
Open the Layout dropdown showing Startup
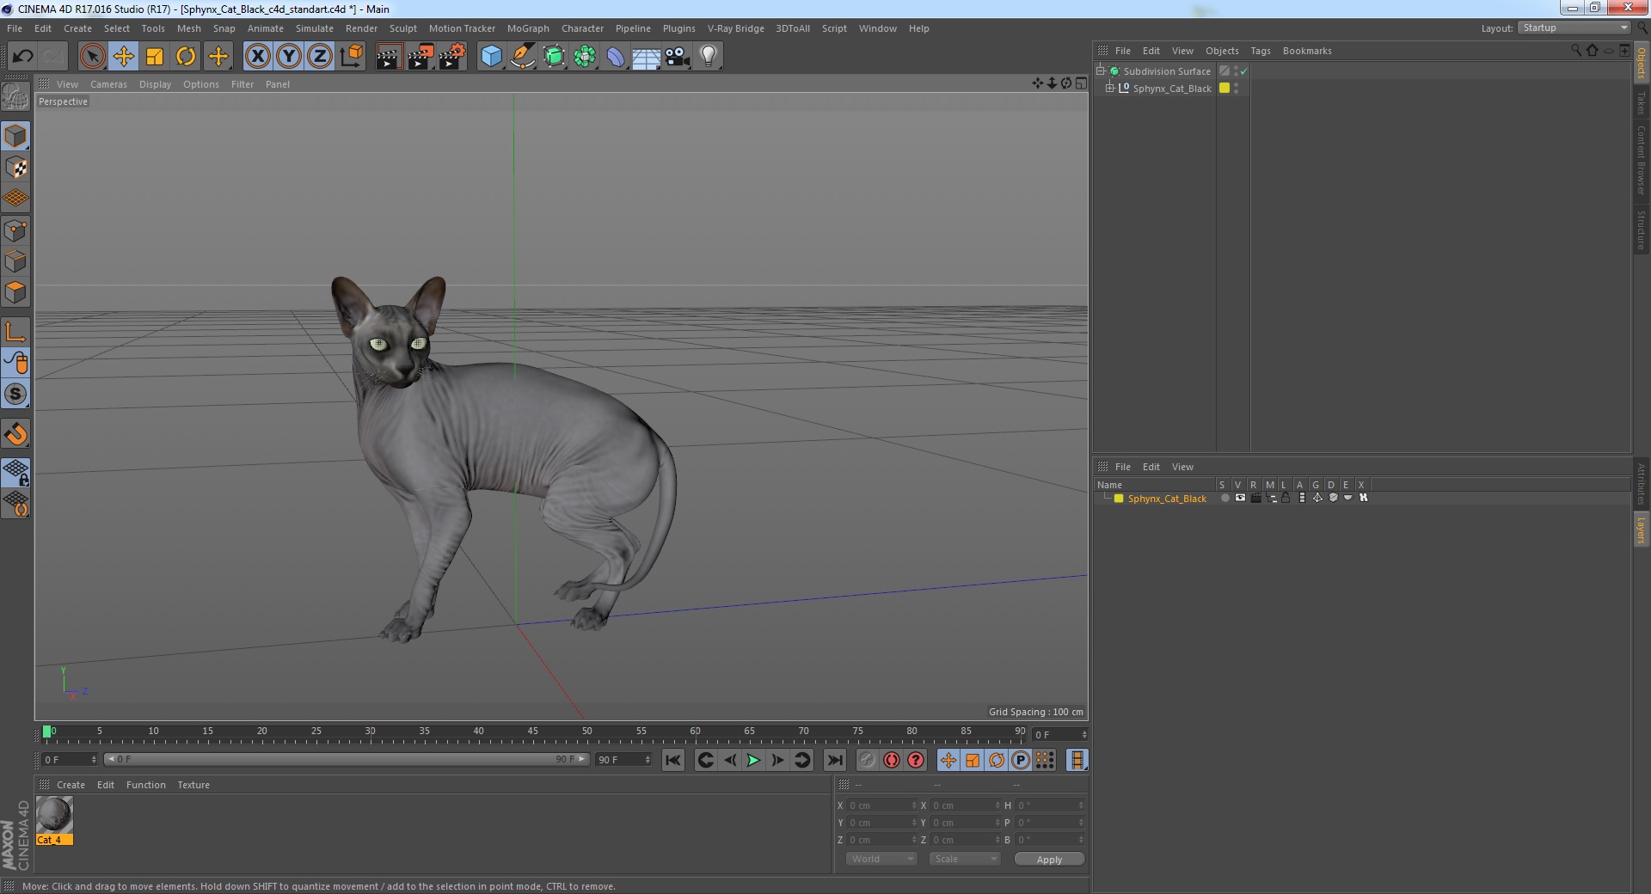1574,28
